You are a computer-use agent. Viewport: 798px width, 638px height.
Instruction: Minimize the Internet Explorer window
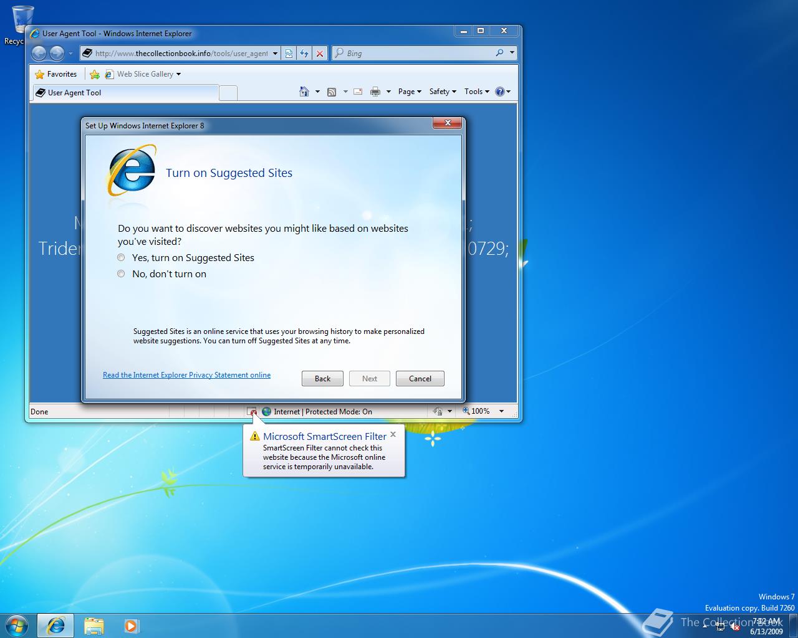463,31
